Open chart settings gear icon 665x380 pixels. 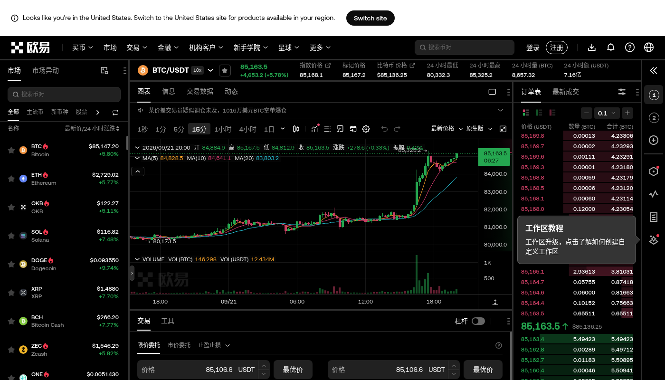coord(366,129)
